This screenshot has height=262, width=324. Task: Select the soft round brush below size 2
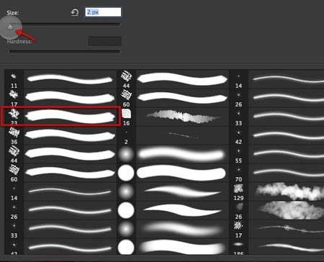tap(173, 154)
